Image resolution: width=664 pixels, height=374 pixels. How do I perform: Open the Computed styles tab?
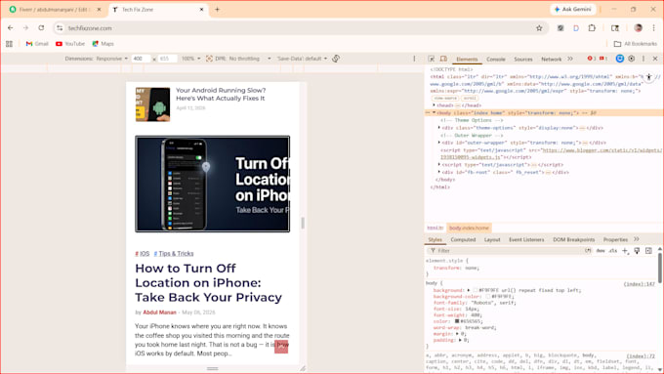[463, 240]
